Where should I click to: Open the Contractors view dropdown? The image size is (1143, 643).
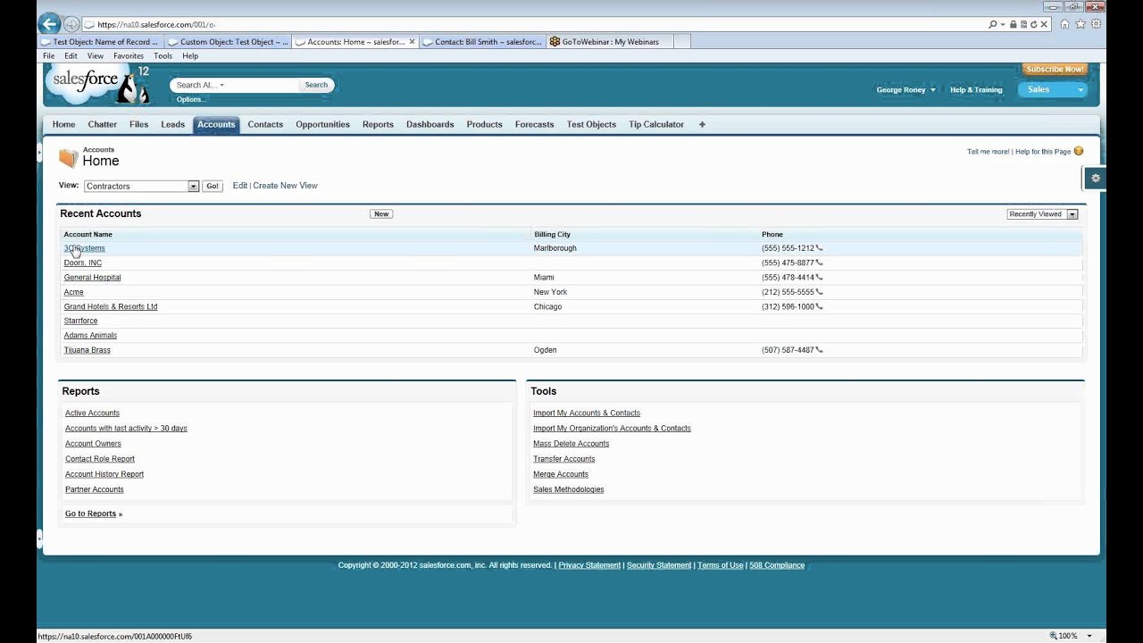click(x=193, y=186)
